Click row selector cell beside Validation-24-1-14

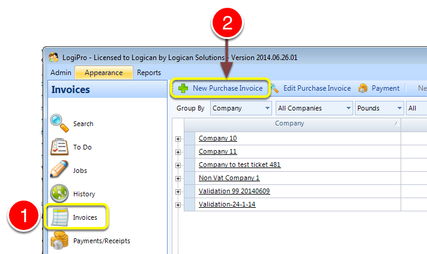coord(190,204)
